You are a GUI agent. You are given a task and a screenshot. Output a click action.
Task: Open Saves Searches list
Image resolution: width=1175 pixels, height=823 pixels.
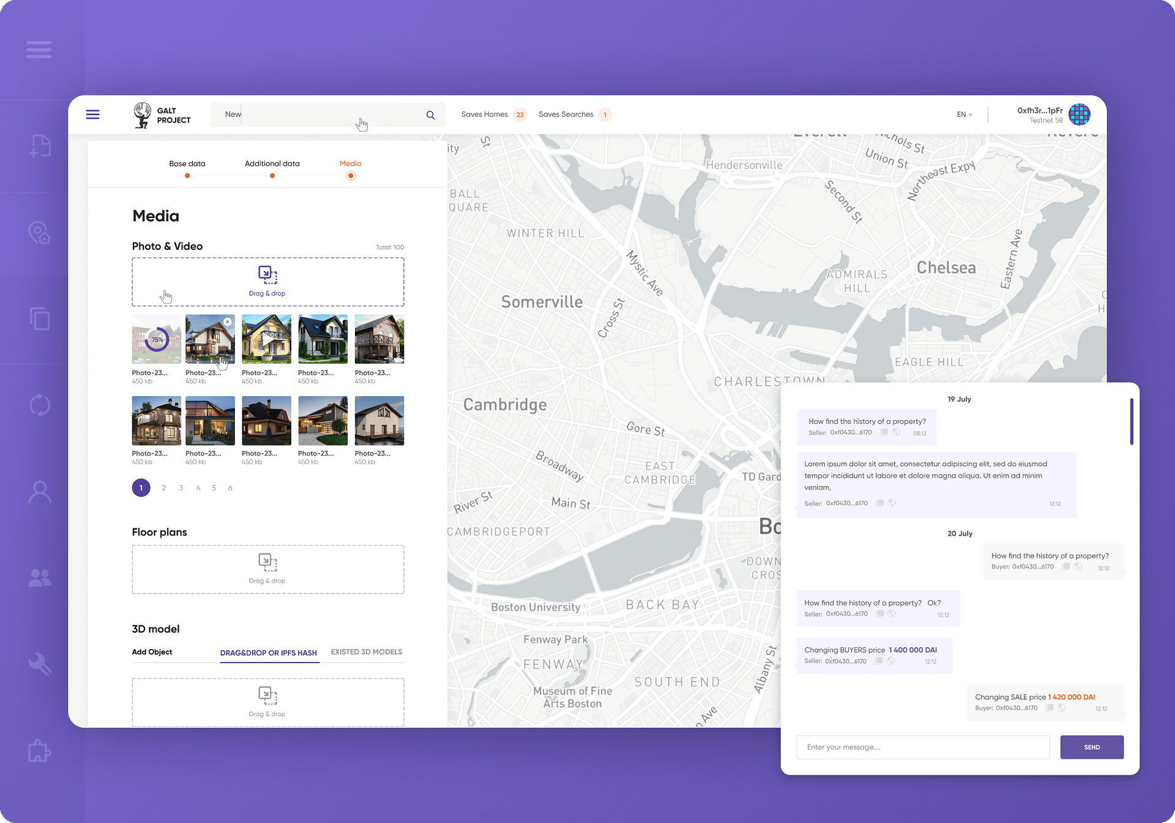coord(574,115)
